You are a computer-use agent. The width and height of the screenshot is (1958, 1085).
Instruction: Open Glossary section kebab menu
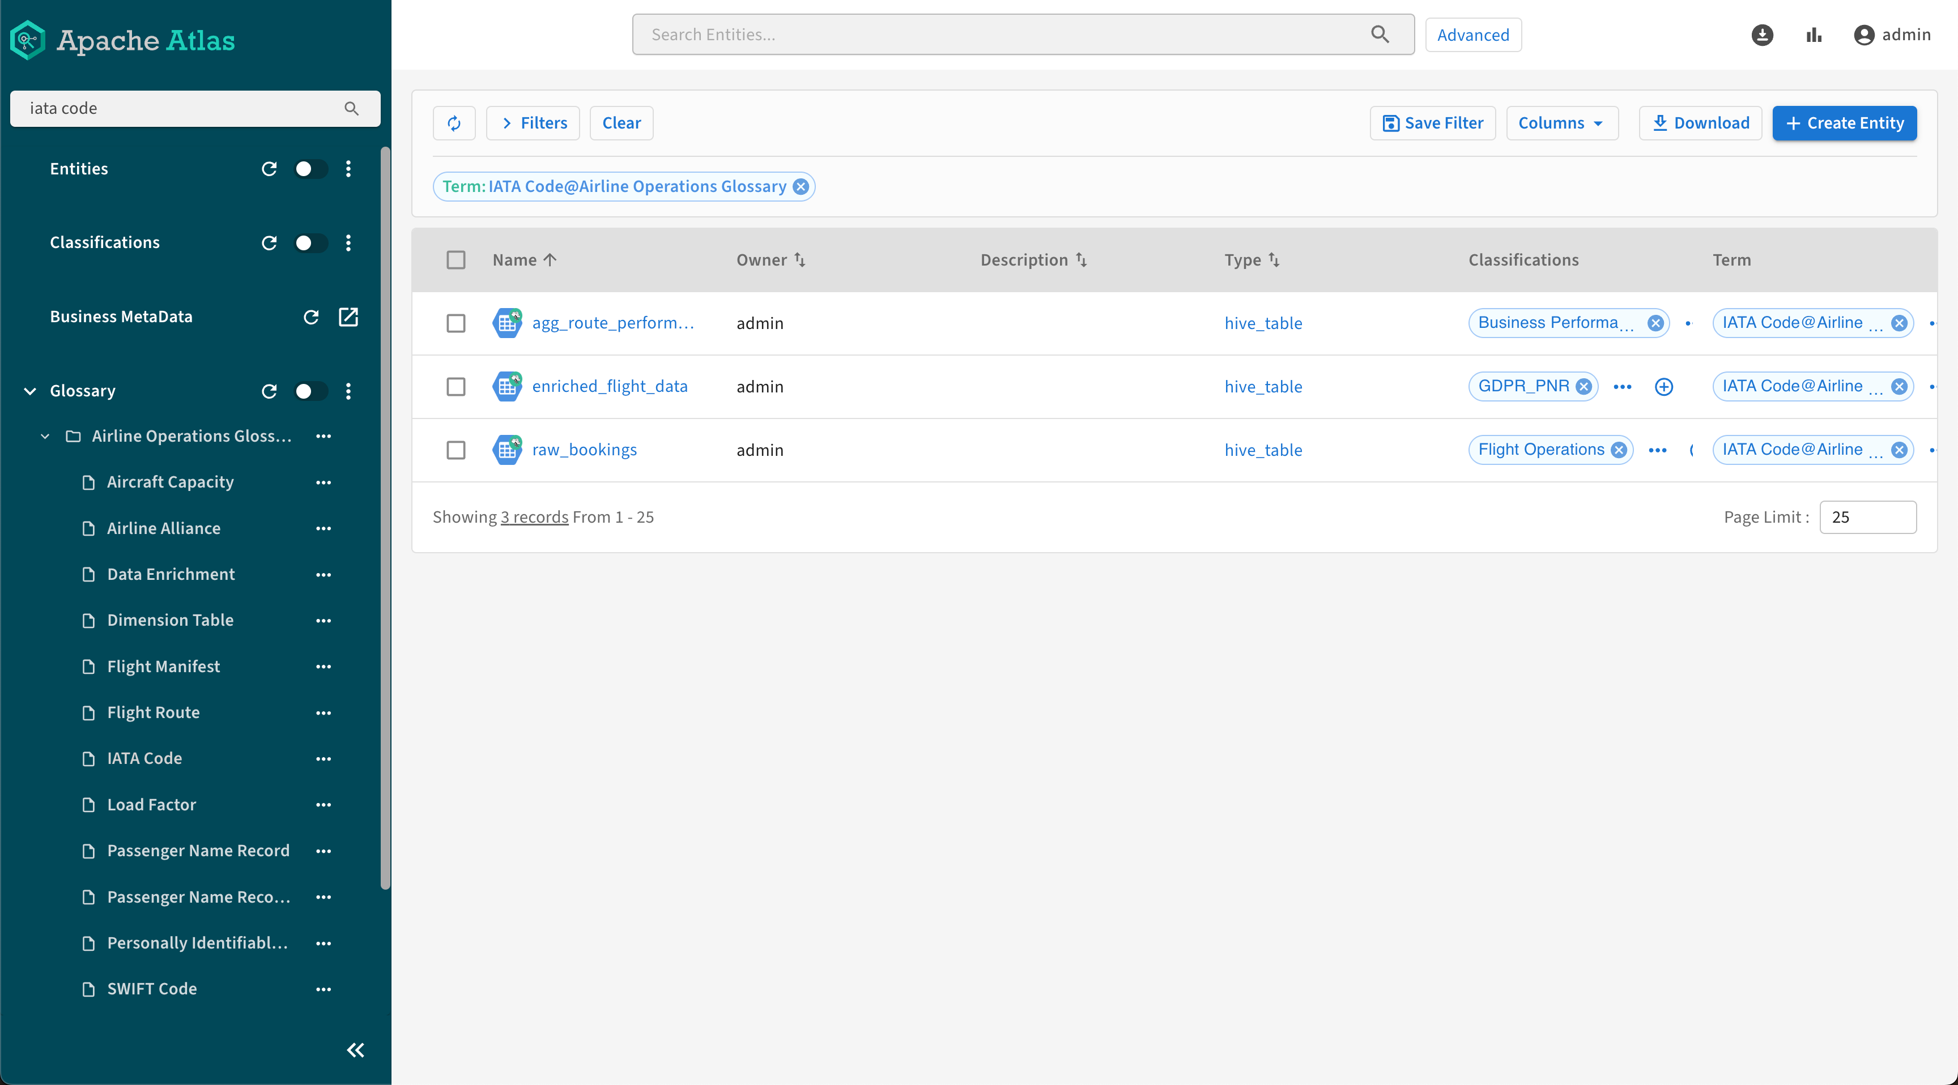(x=348, y=391)
